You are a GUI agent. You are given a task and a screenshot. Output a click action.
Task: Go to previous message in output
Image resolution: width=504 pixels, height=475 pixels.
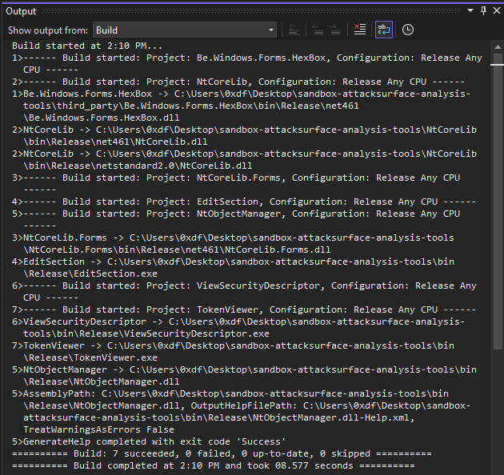[x=317, y=30]
